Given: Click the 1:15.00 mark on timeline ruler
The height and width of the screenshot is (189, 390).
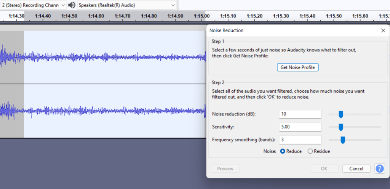Looking at the screenshot, I should (202, 16).
